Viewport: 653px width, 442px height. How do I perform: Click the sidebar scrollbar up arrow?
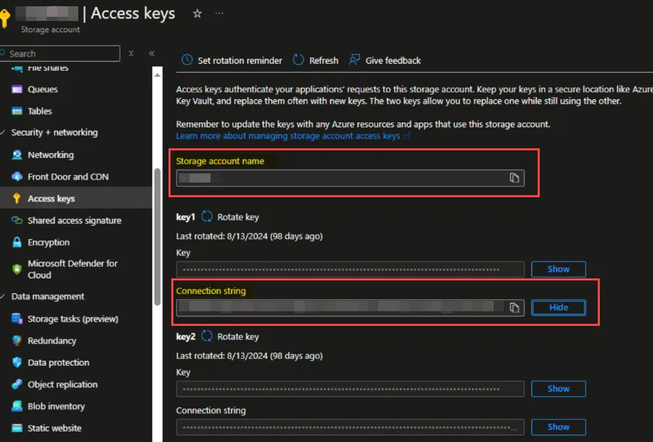tap(157, 75)
